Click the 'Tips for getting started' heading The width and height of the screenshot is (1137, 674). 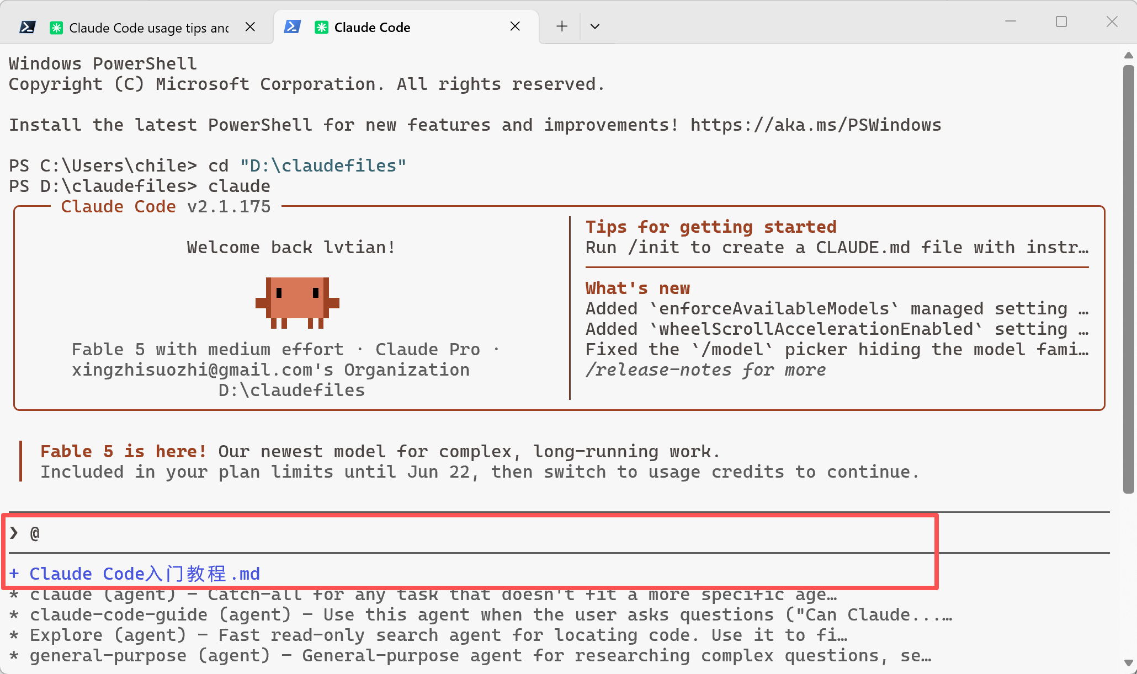coord(711,227)
